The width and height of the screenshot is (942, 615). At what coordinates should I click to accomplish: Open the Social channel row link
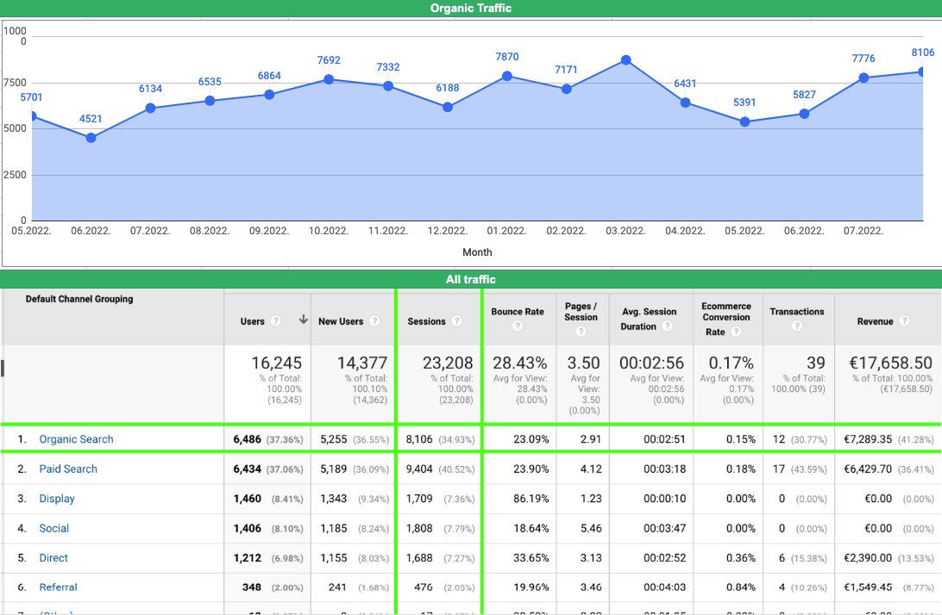click(54, 529)
